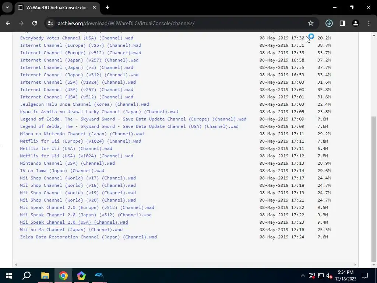Download Netflix for Wii (Europe) (v1024) wad

[x=81, y=141]
